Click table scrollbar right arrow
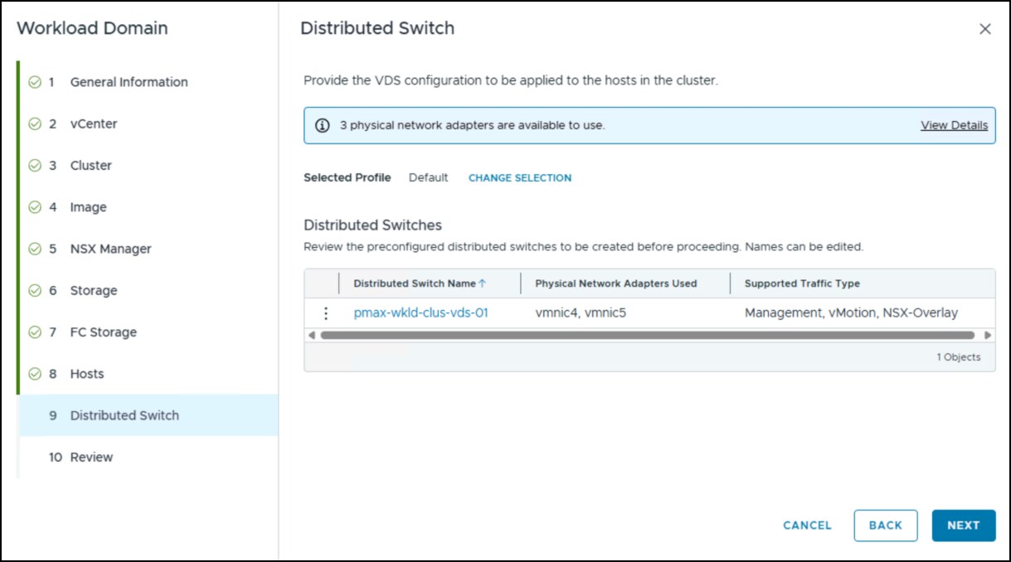The image size is (1011, 562). click(988, 335)
